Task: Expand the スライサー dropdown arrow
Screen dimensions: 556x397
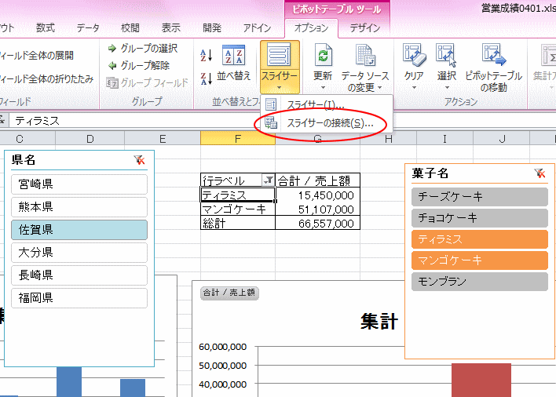Action: point(279,87)
